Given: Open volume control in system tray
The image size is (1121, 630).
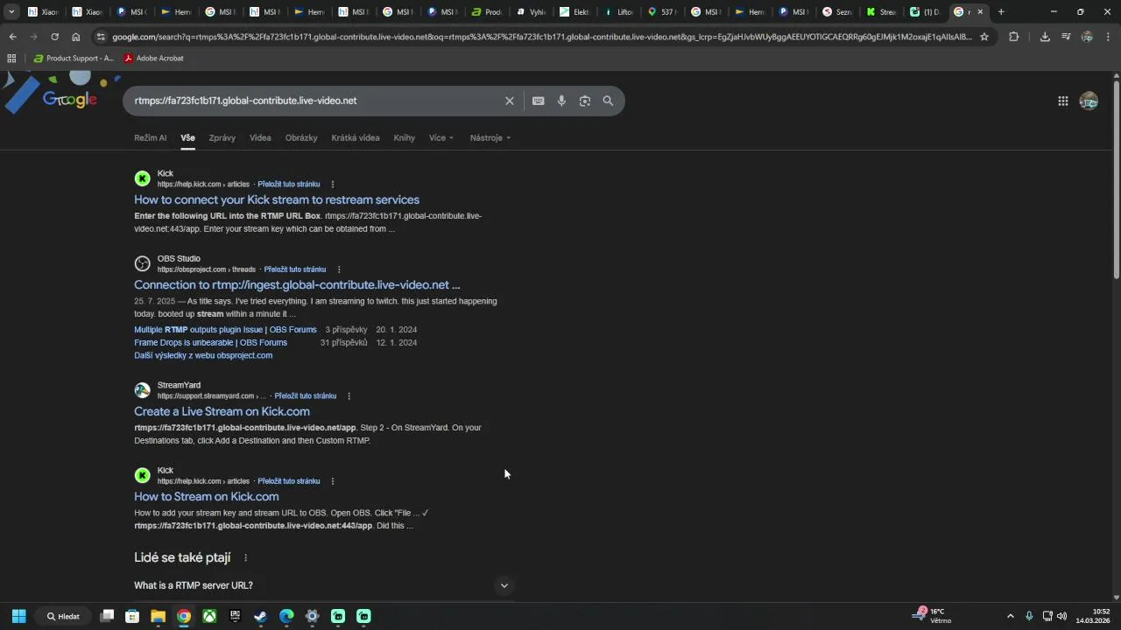Looking at the screenshot, I should [1062, 616].
